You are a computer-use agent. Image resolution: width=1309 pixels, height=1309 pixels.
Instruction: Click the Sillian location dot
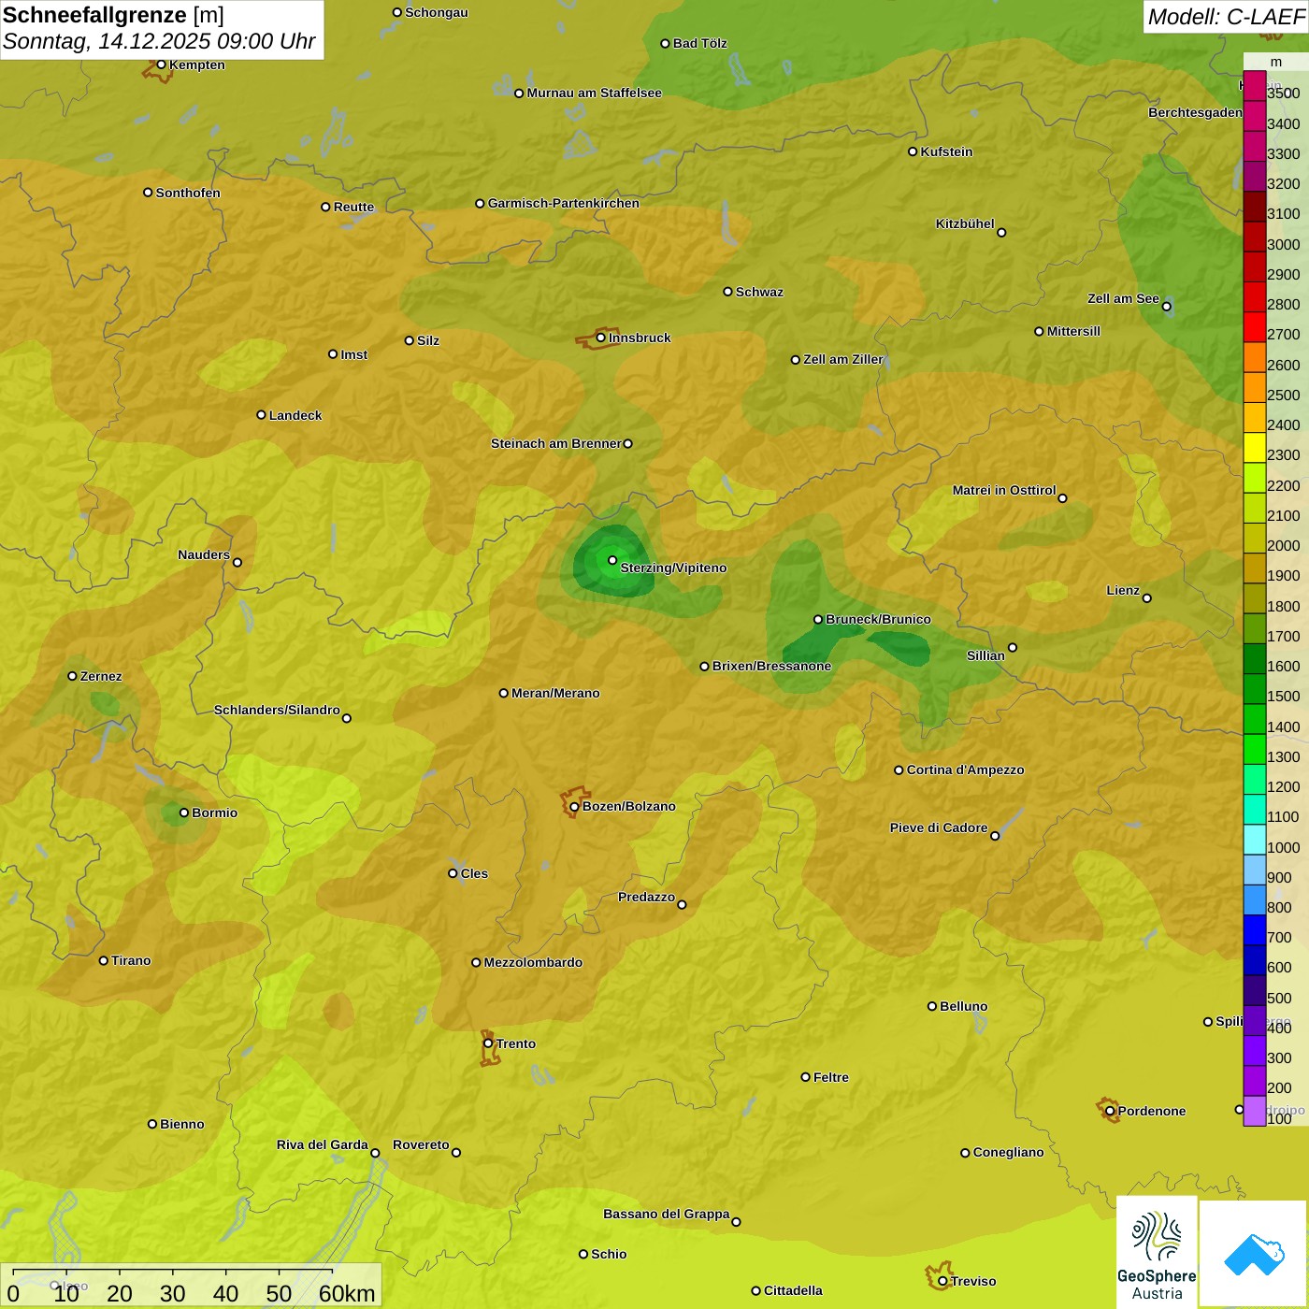(1013, 647)
